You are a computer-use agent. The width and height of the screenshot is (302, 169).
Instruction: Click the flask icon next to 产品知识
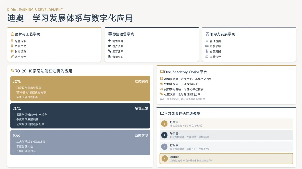[12, 46]
